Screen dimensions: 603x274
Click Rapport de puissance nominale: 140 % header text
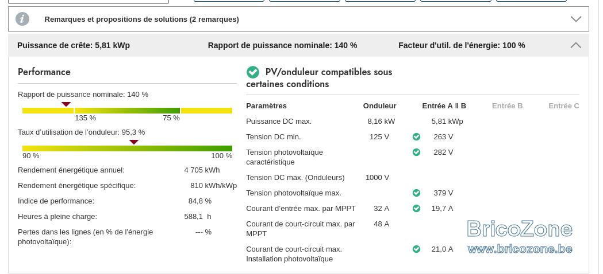coord(282,45)
